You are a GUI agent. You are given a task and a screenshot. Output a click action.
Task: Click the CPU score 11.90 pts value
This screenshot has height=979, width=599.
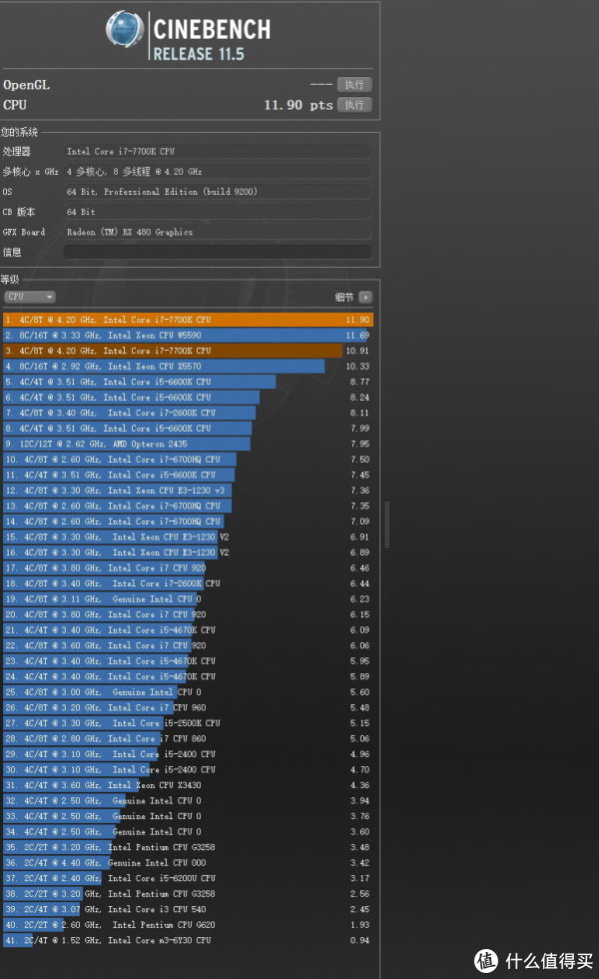(x=299, y=105)
